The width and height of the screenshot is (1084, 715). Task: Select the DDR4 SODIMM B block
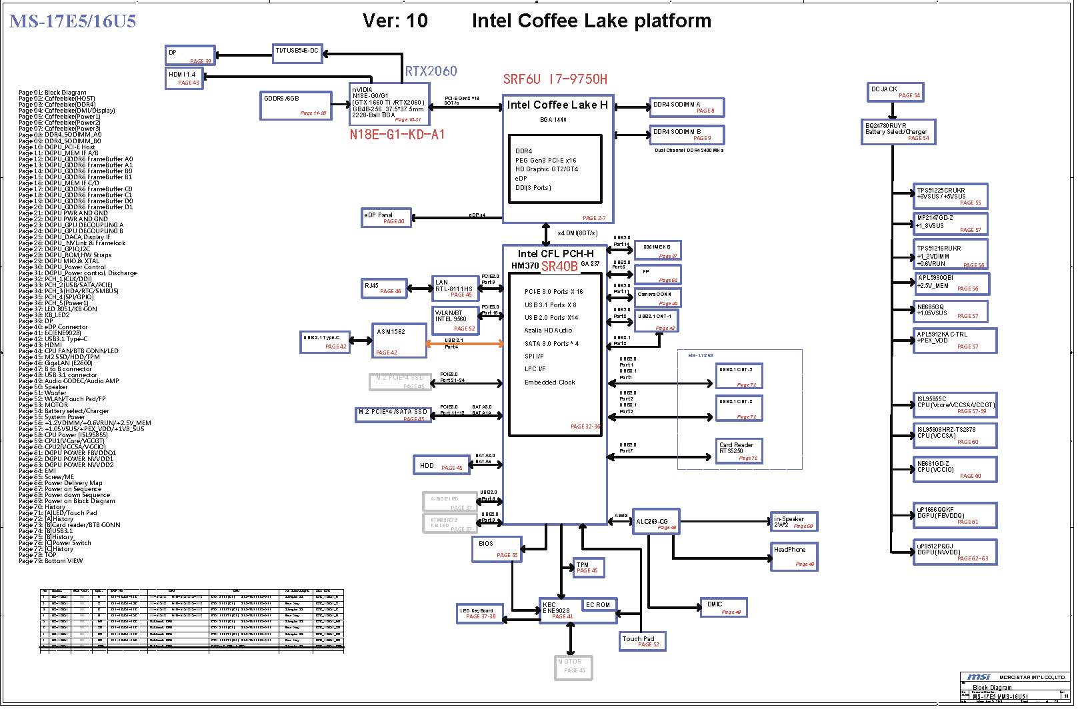pyautogui.click(x=686, y=135)
